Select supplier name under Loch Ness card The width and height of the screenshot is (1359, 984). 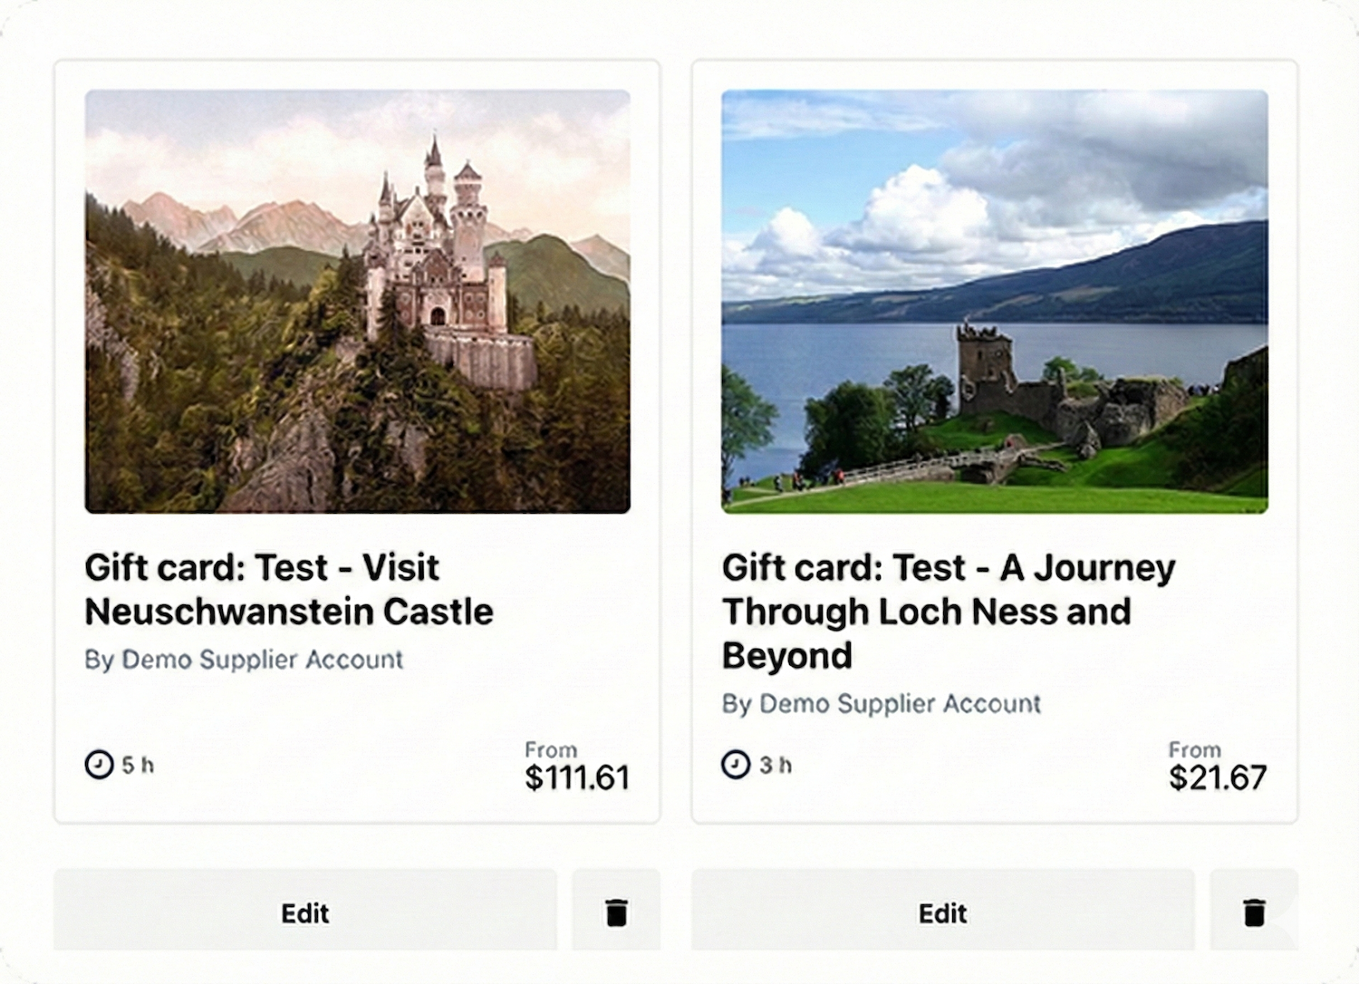(881, 704)
